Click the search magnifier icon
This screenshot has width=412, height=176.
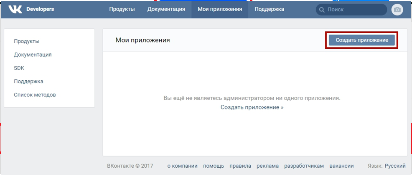[322, 10]
